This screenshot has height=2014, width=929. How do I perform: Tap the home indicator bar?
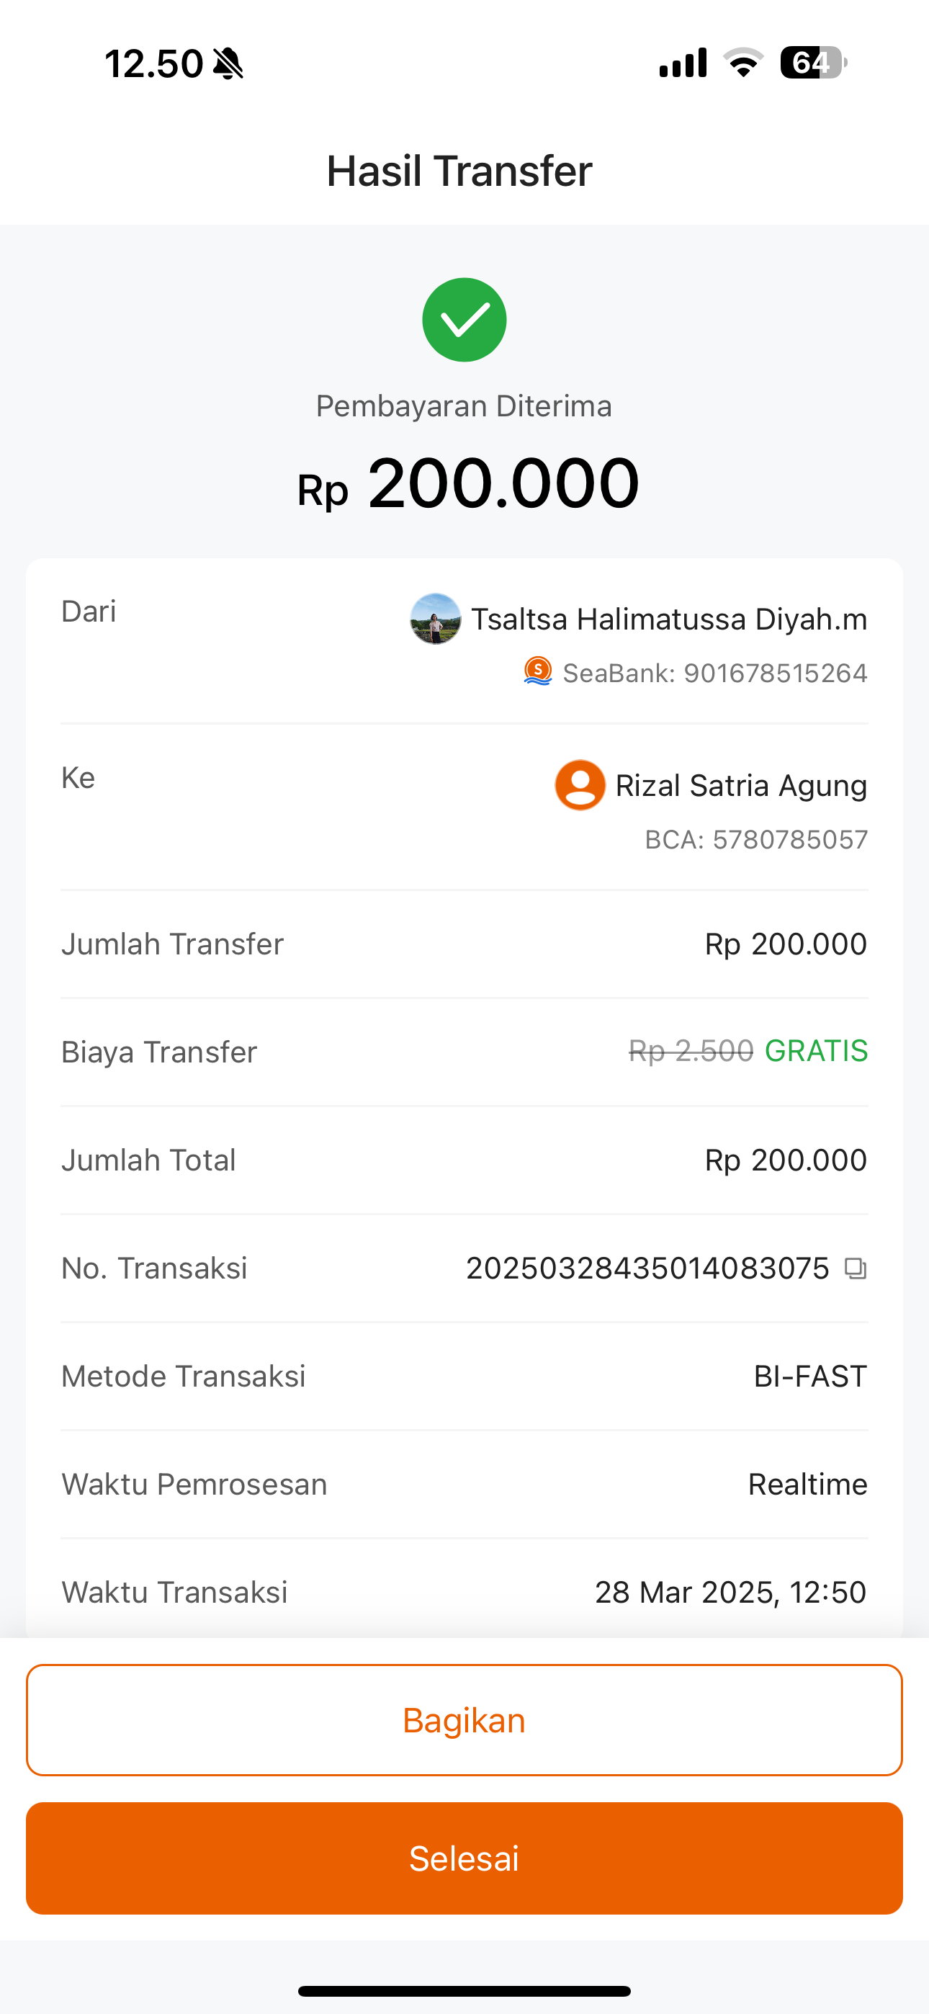(x=464, y=1990)
